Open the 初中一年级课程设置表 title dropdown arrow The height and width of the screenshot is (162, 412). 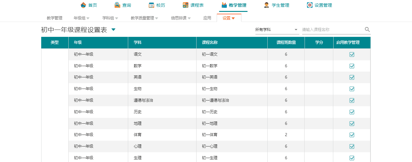click(x=114, y=30)
